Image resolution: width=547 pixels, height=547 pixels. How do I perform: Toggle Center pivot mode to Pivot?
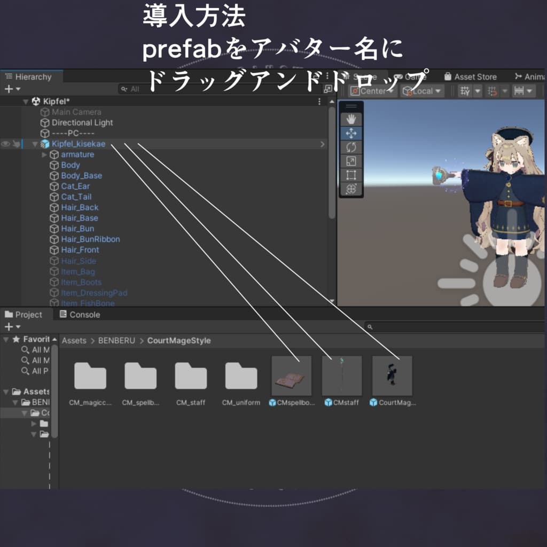point(372,91)
